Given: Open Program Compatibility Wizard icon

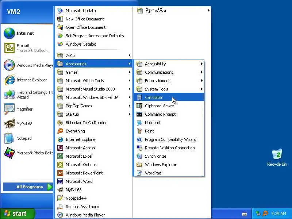Looking at the screenshot, I should (x=139, y=139).
